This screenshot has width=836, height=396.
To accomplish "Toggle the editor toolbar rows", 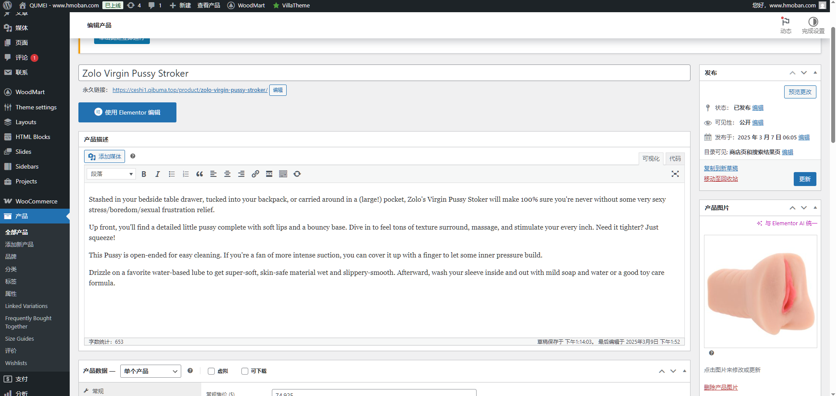I will pos(283,174).
